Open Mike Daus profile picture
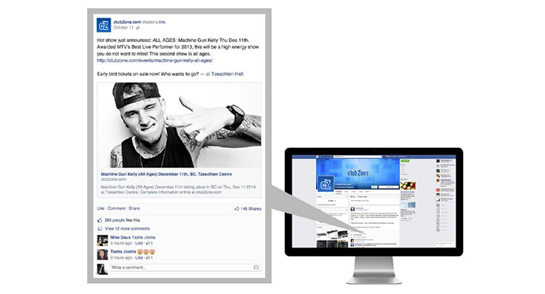 point(102,241)
